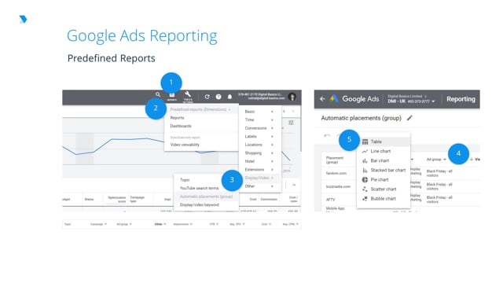The height and width of the screenshot is (283, 503).
Task: Choose the Table chart type
Action: pyautogui.click(x=384, y=141)
